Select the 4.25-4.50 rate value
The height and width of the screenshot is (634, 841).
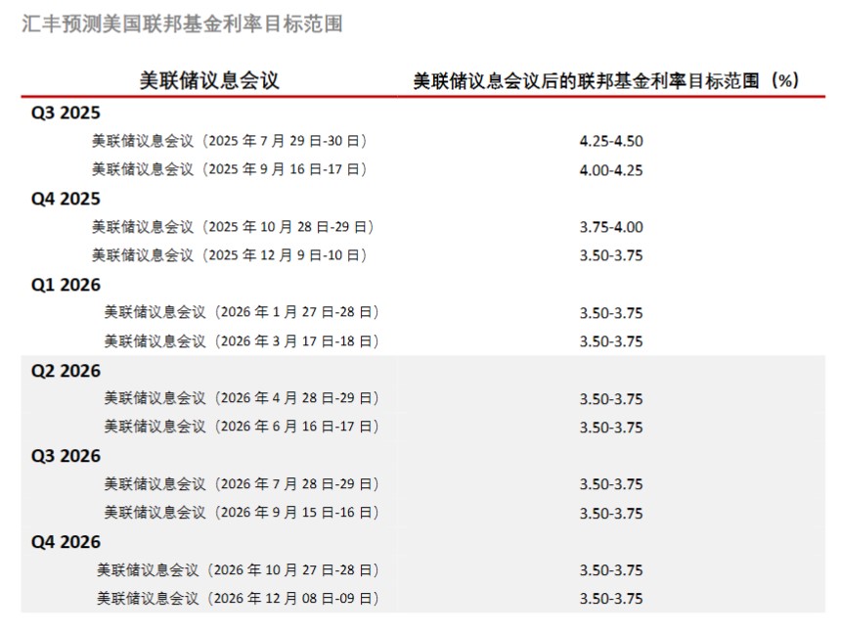(x=611, y=141)
